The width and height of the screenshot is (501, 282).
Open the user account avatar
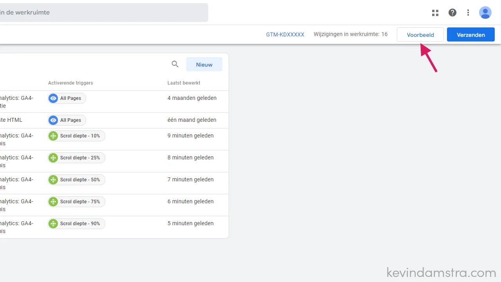point(485,13)
